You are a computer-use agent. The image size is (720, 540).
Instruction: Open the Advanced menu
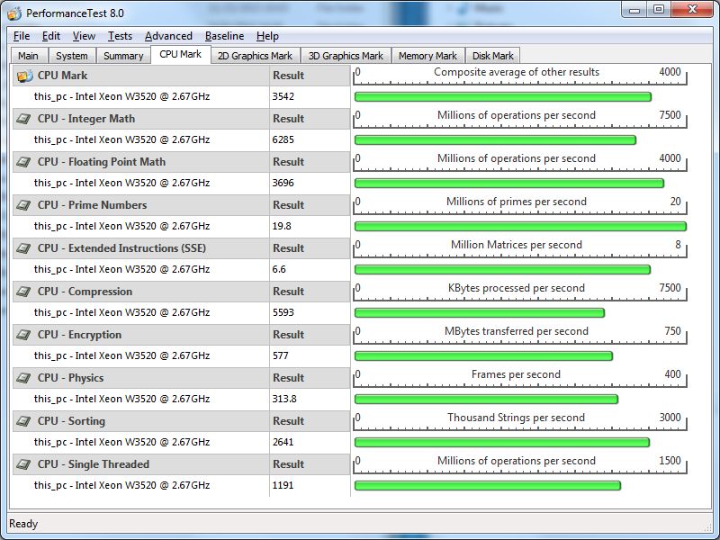[x=168, y=36]
